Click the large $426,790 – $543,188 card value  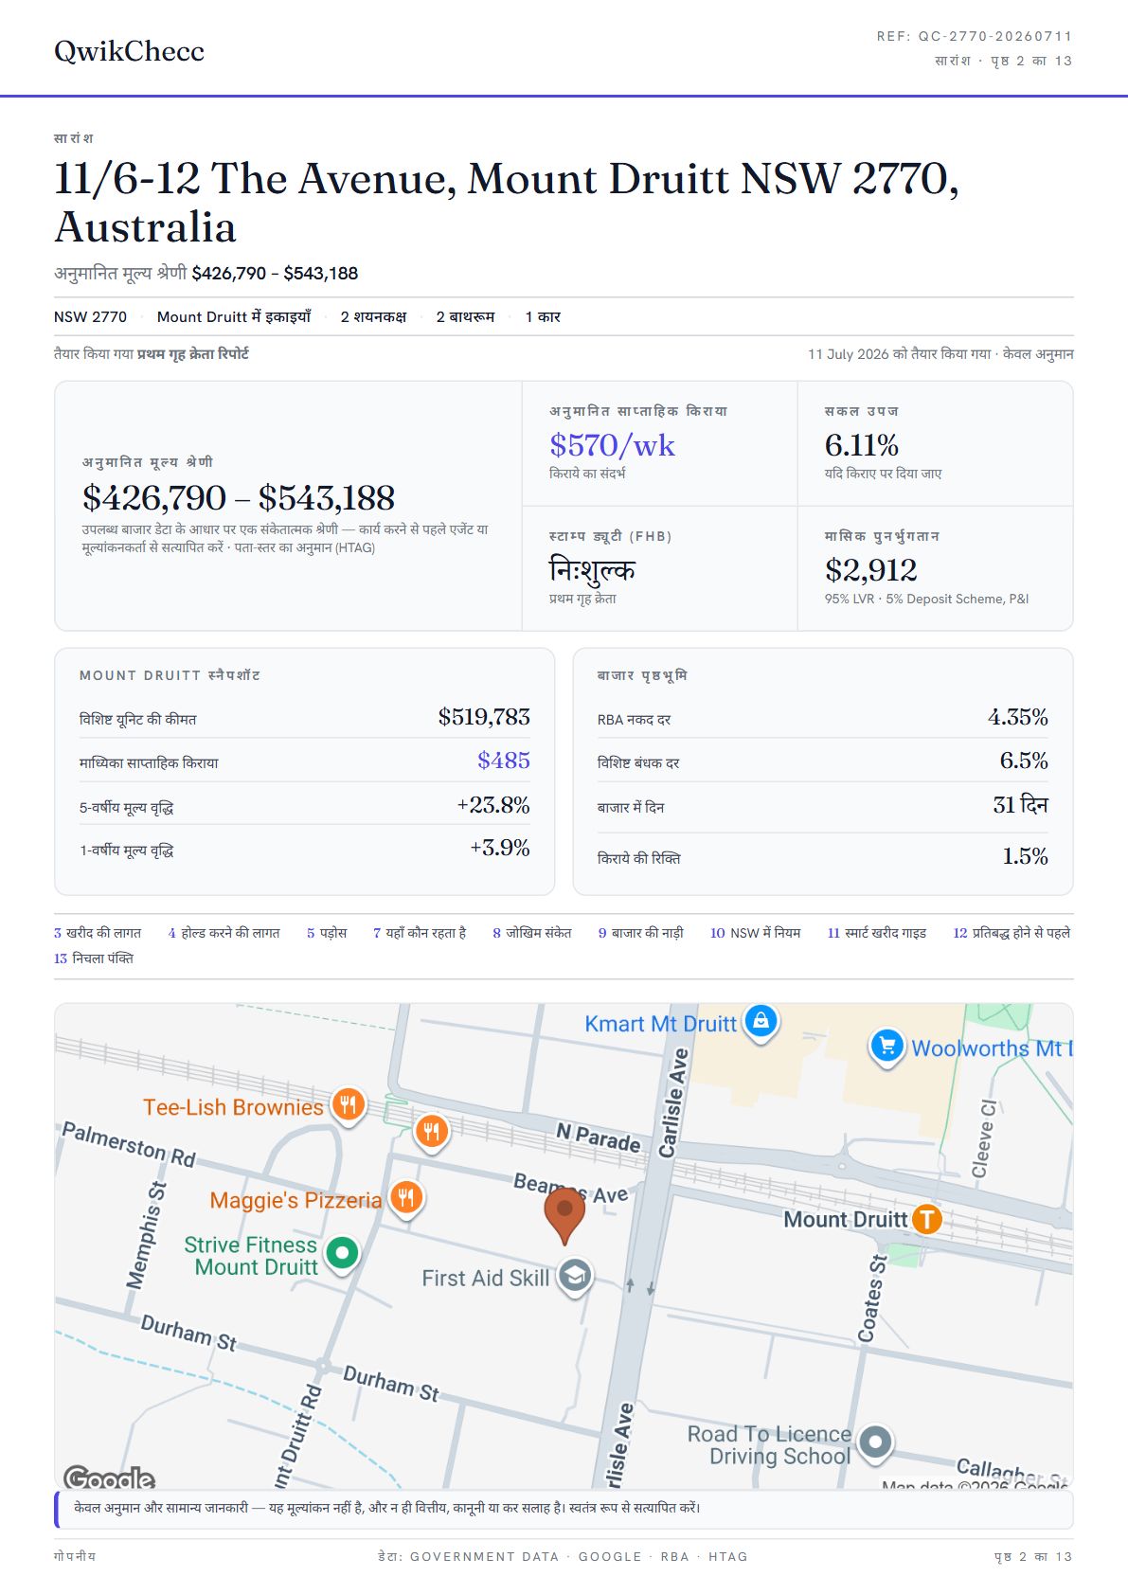239,498
